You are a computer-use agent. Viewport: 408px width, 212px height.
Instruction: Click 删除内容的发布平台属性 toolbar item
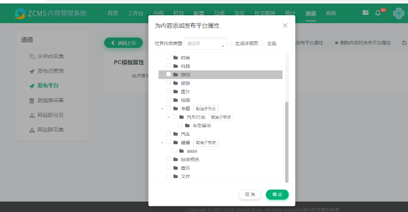click(363, 43)
